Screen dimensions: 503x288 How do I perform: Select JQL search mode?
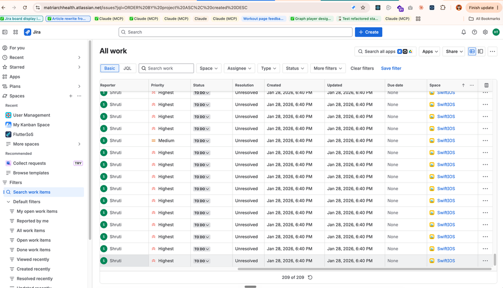coord(127,68)
